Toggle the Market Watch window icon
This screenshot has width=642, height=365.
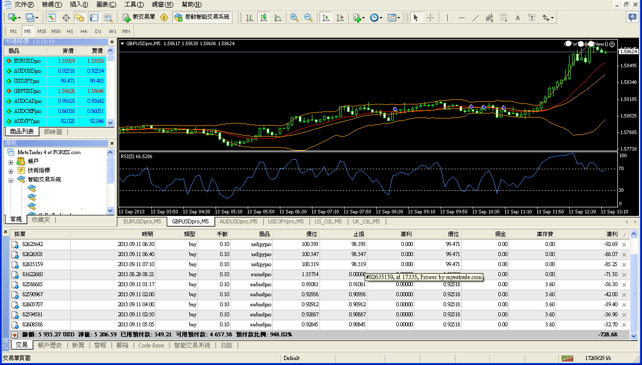[x=51, y=18]
